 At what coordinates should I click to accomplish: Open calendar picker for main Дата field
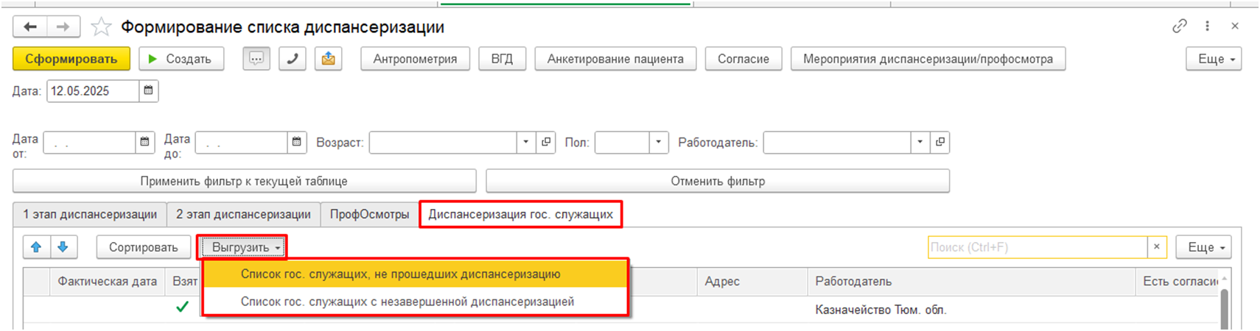(x=149, y=90)
